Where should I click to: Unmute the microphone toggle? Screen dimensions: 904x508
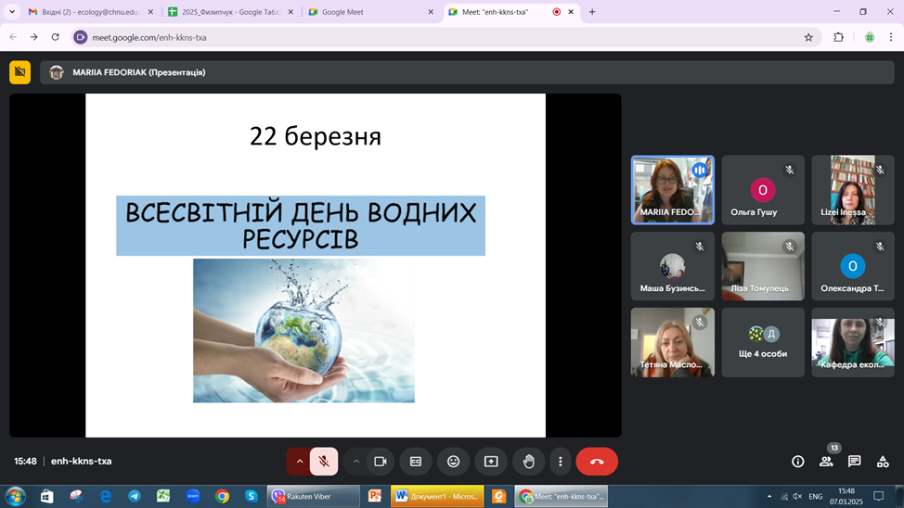(324, 462)
